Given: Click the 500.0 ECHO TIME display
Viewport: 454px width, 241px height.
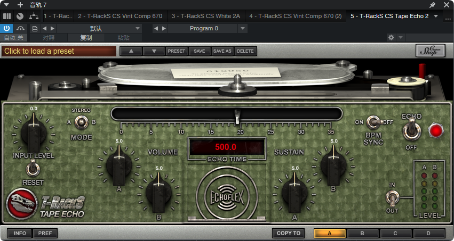Looking at the screenshot, I should tap(226, 147).
